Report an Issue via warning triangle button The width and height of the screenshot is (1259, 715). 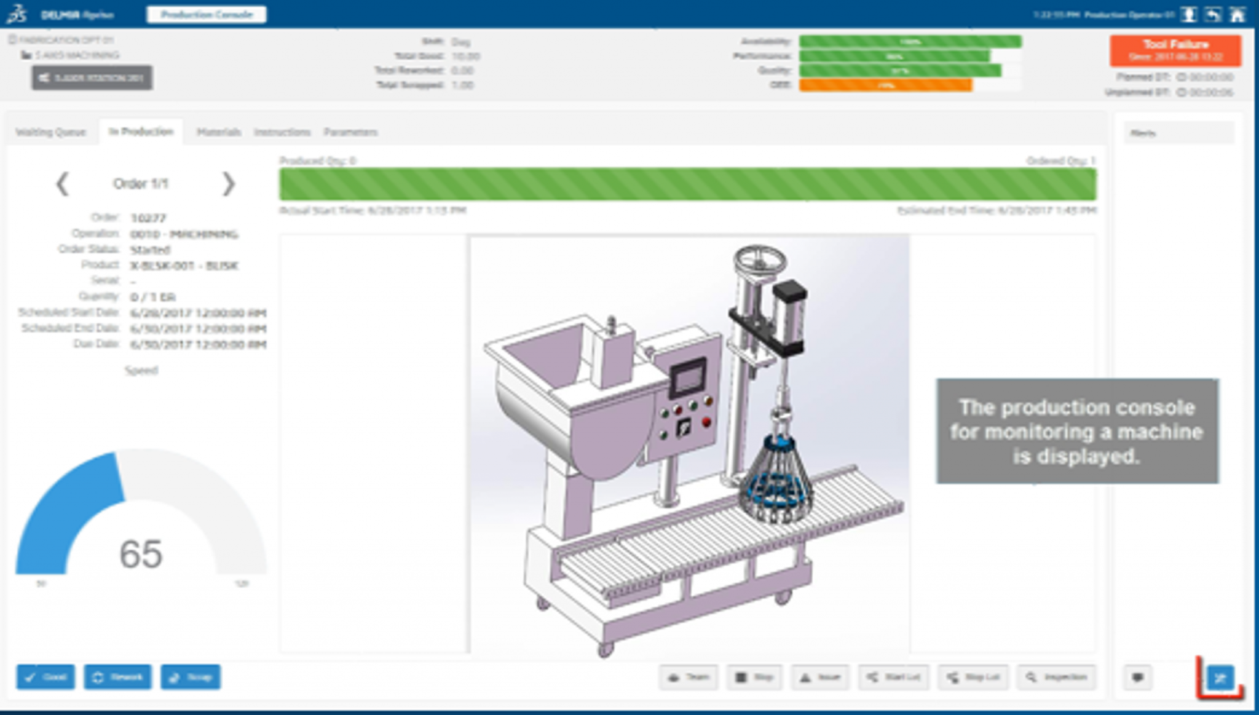click(820, 677)
